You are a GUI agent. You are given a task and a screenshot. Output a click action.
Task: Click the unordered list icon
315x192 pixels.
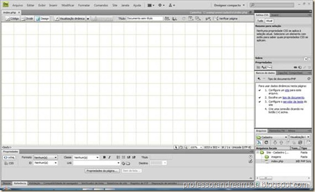[x=118, y=157]
